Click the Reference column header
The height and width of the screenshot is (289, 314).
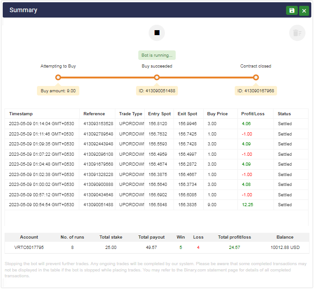tap(94, 114)
